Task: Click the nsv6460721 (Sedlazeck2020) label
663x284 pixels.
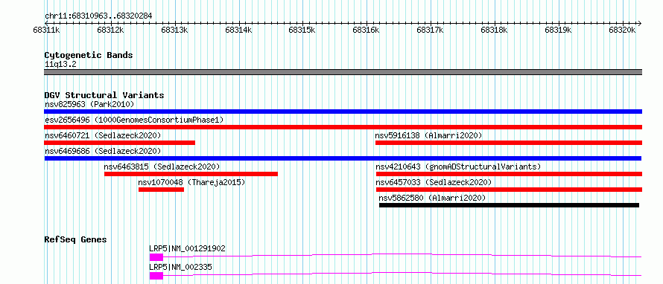Action: 103,135
